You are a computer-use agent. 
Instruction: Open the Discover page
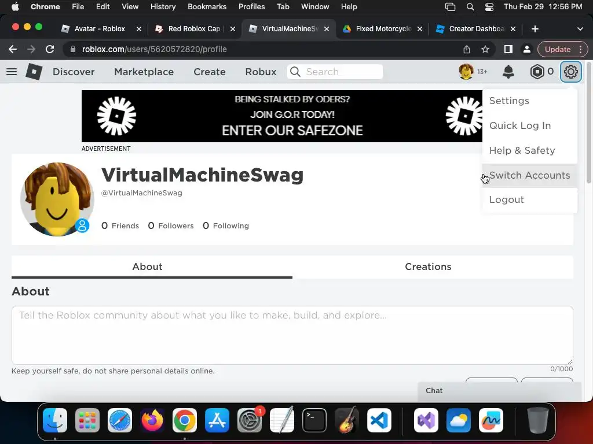coord(74,72)
